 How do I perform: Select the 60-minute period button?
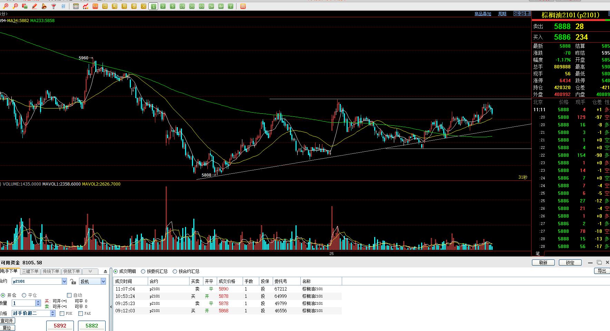tap(202, 6)
